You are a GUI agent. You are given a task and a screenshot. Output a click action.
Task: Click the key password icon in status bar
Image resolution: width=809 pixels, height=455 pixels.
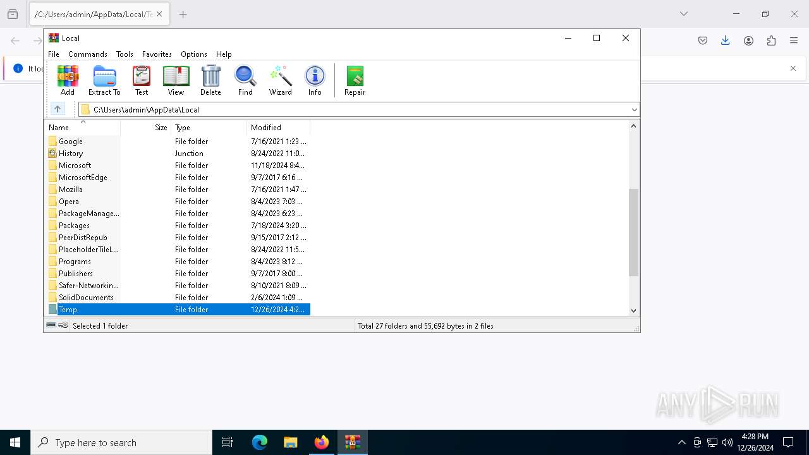pos(63,325)
